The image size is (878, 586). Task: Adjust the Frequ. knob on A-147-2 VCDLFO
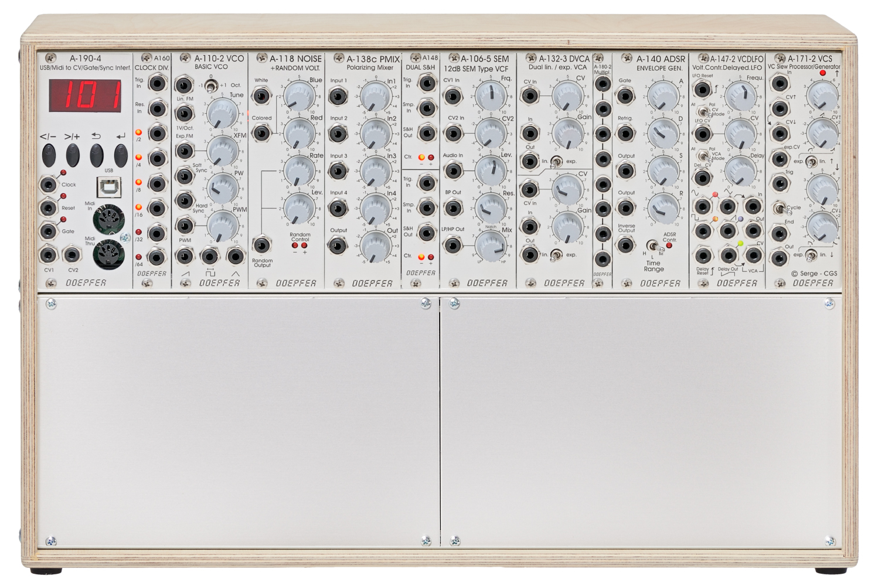(741, 96)
